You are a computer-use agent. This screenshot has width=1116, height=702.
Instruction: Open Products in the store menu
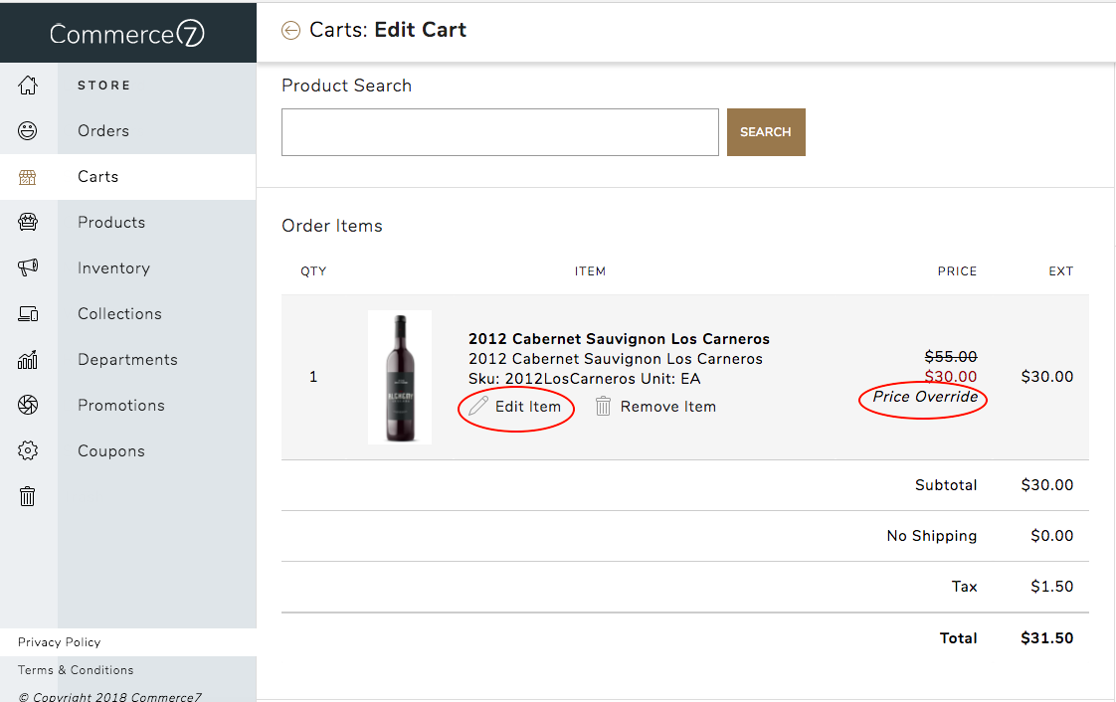tap(111, 223)
